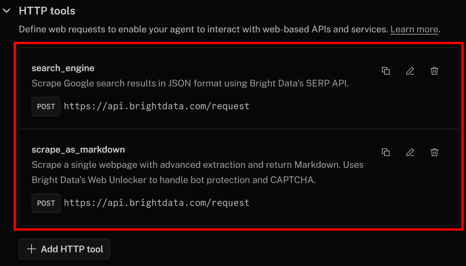Select the copy icon next to scrape_as_markdown
Screen dimensions: 466x266
point(386,152)
